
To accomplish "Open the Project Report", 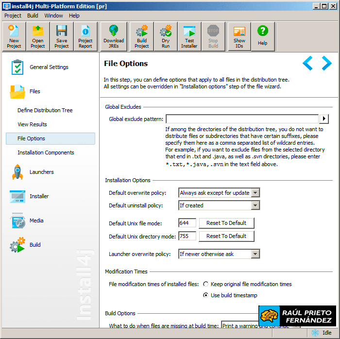I will coord(85,36).
